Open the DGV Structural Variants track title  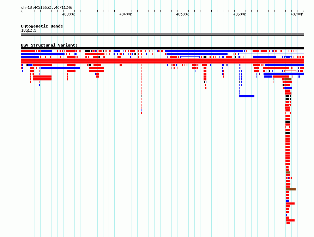click(49, 45)
